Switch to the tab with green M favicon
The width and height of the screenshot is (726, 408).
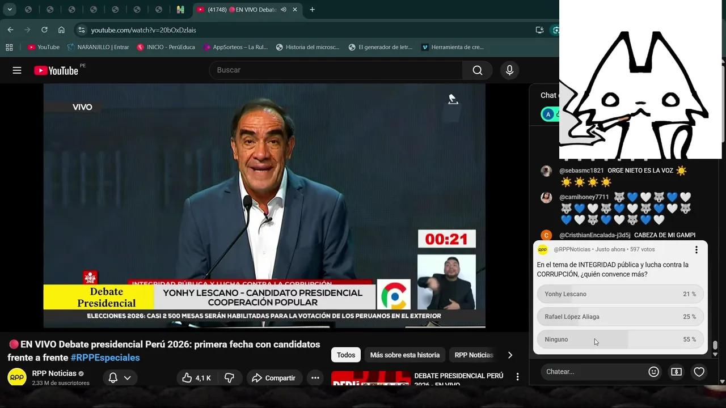click(x=180, y=10)
